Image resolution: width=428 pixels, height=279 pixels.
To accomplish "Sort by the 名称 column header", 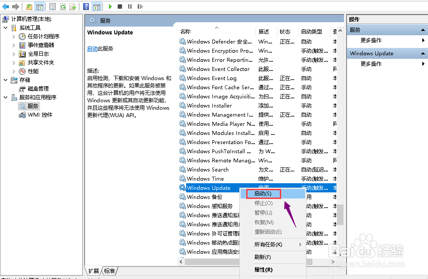I will point(217,32).
